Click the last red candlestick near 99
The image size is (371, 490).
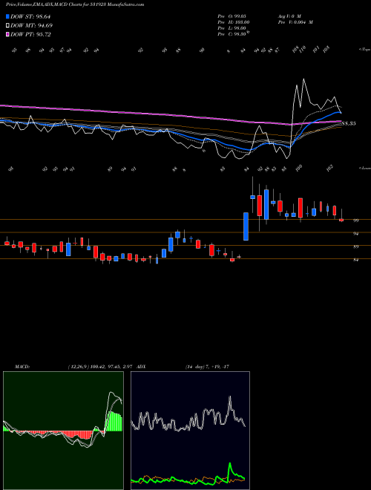click(341, 220)
